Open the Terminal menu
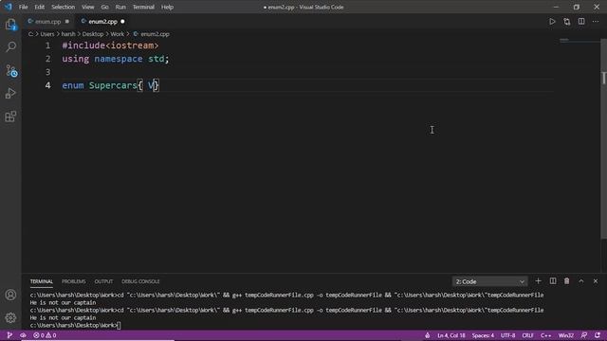The width and height of the screenshot is (607, 341). (143, 7)
